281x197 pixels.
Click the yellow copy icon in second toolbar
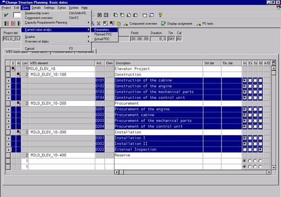[x=119, y=23]
